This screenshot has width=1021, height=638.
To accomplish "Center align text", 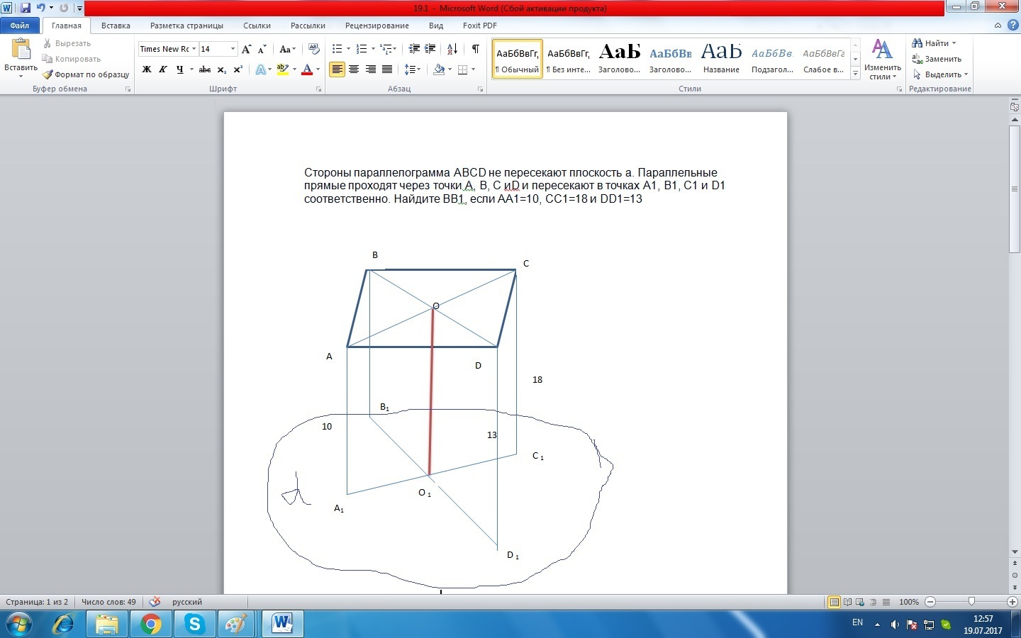I will tap(354, 69).
